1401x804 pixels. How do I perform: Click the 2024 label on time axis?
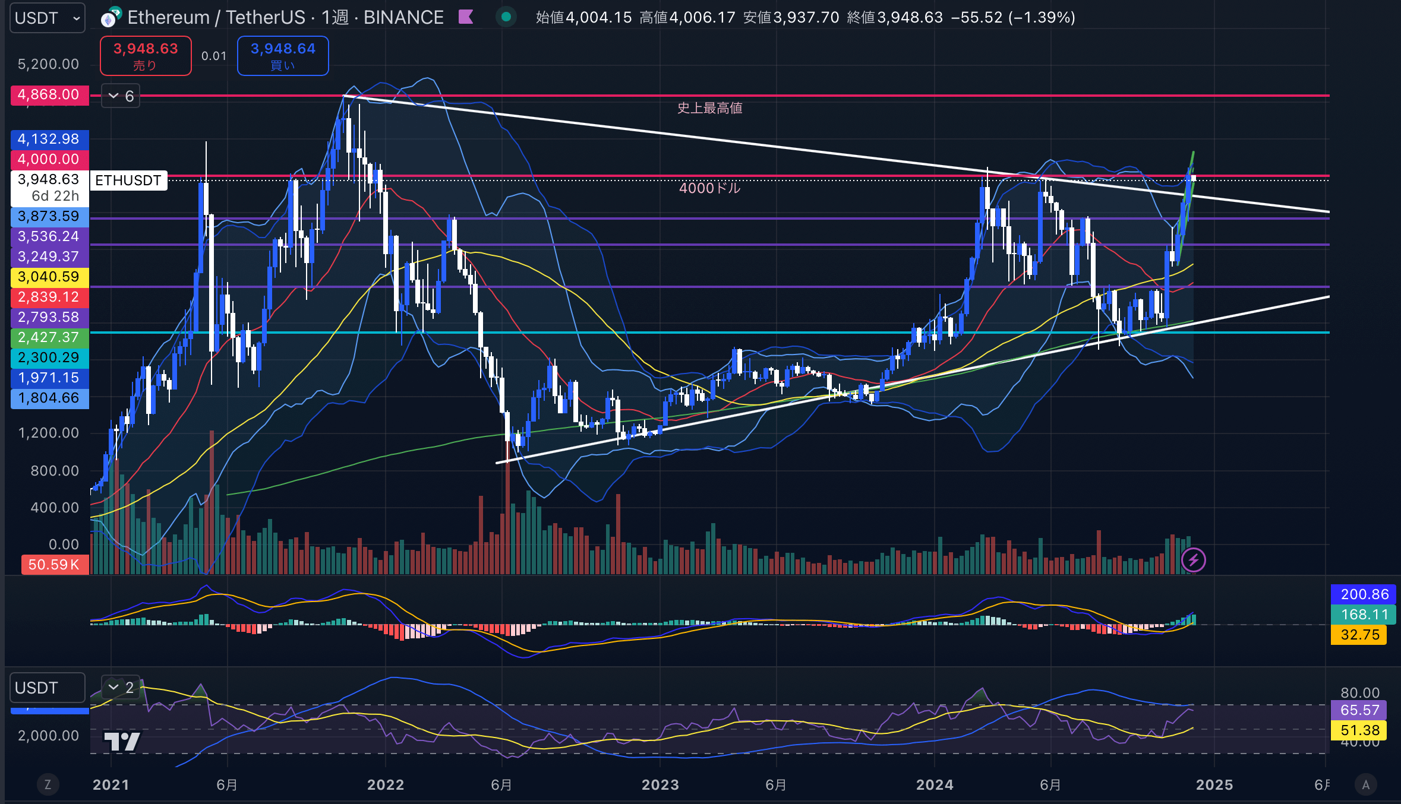point(935,785)
